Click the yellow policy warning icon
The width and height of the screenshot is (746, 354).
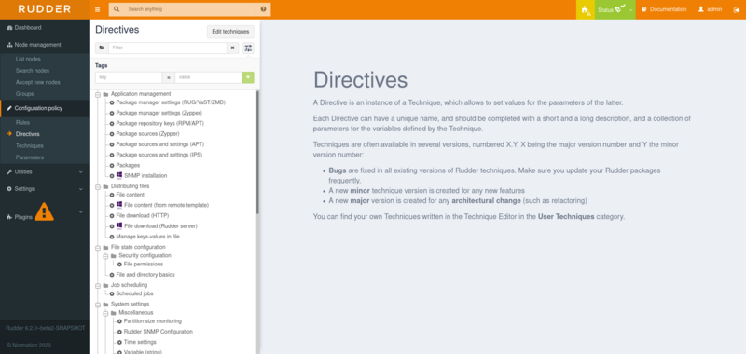pyautogui.click(x=586, y=9)
